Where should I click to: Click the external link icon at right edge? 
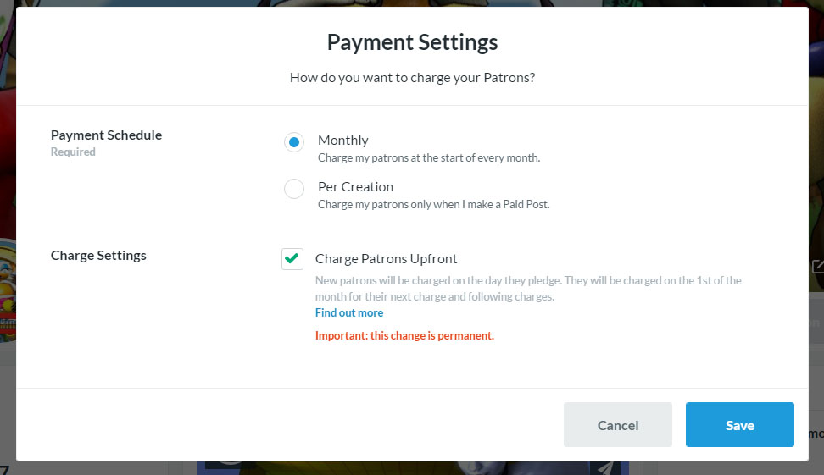point(818,267)
